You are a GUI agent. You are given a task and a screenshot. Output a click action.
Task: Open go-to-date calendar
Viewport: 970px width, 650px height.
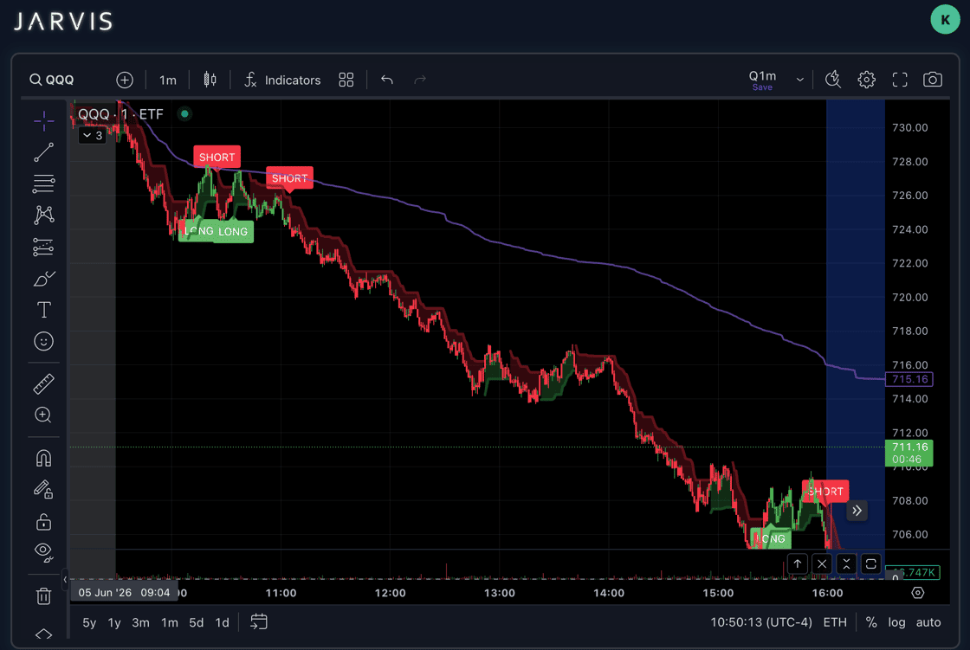point(259,622)
